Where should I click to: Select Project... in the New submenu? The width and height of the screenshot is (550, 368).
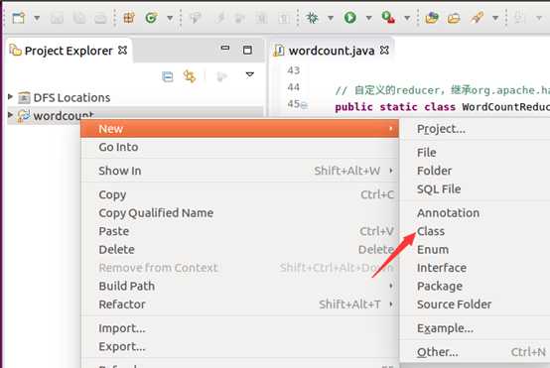pyautogui.click(x=476, y=129)
